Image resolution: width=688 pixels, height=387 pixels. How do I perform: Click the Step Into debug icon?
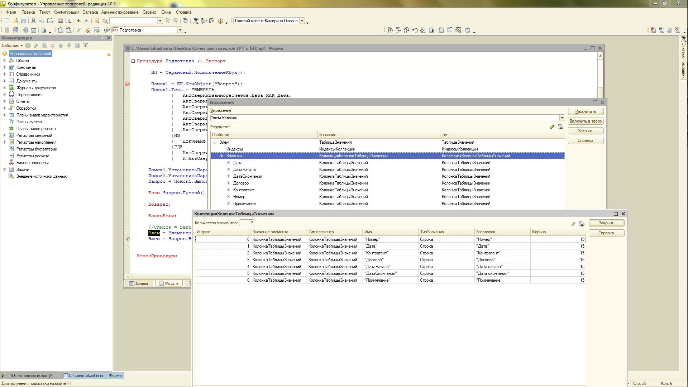390,30
